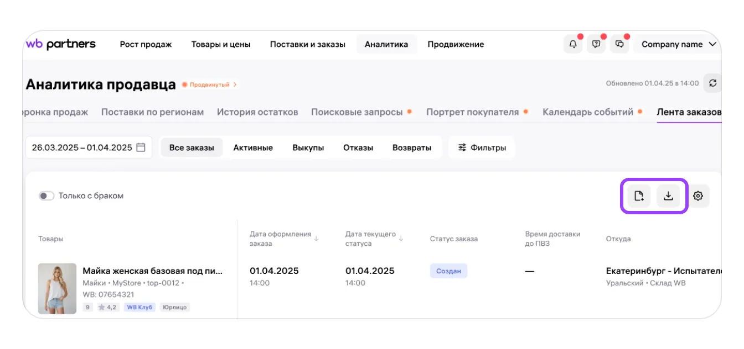The image size is (744, 349).
Task: Open table settings gear icon
Action: coord(698,195)
